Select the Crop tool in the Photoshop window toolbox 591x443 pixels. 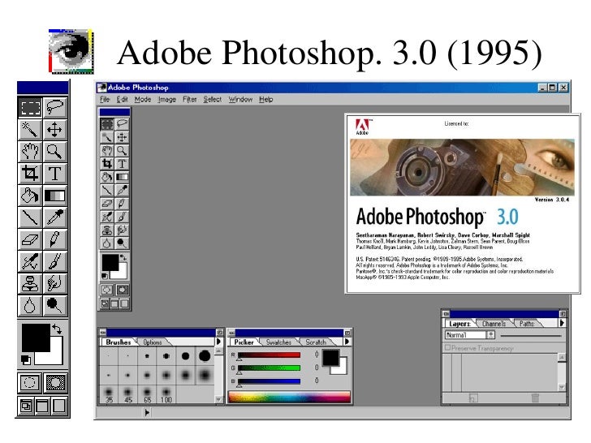point(107,164)
